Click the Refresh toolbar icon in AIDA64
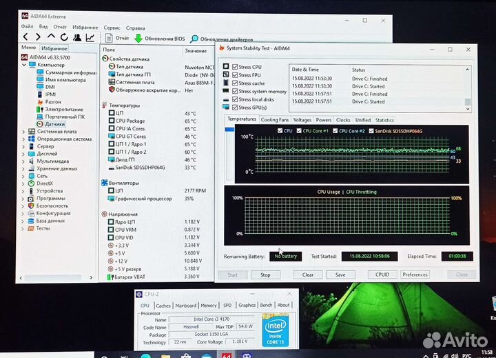Viewport: 496px width, 358px height. click(64, 37)
